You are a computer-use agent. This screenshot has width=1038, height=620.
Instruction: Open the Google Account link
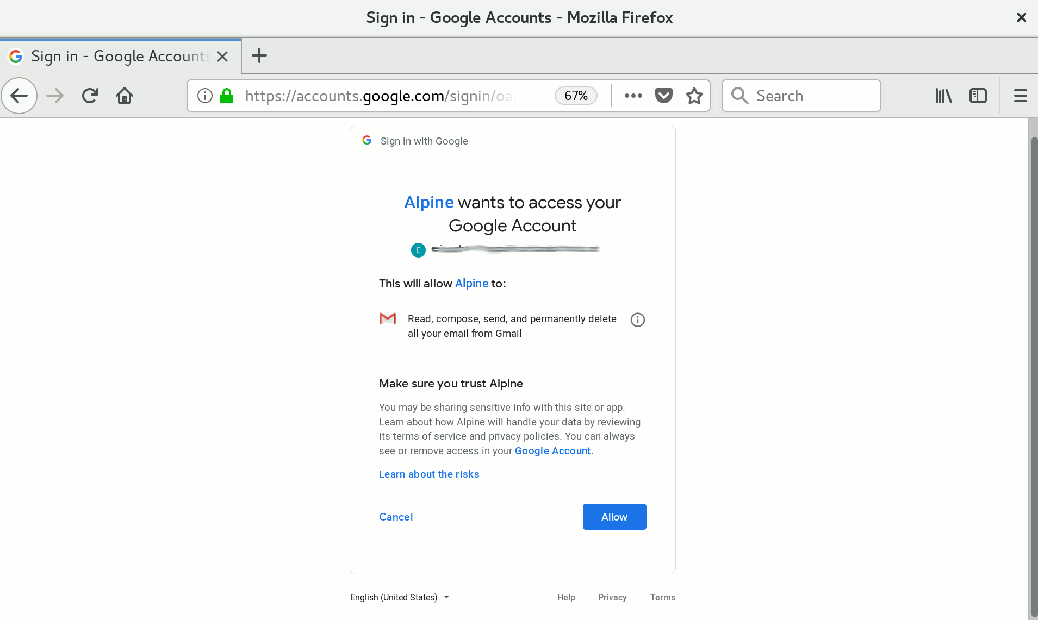coord(552,450)
